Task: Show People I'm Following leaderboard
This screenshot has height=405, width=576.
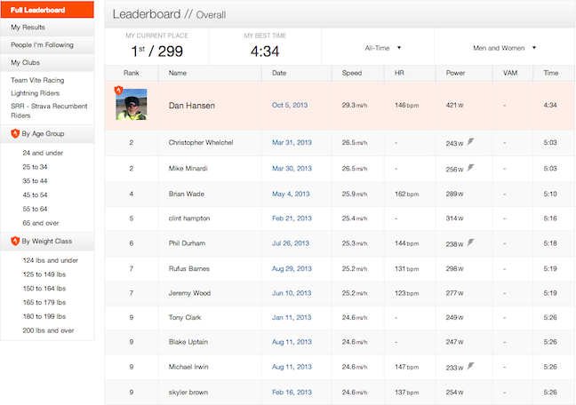Action: 47,44
